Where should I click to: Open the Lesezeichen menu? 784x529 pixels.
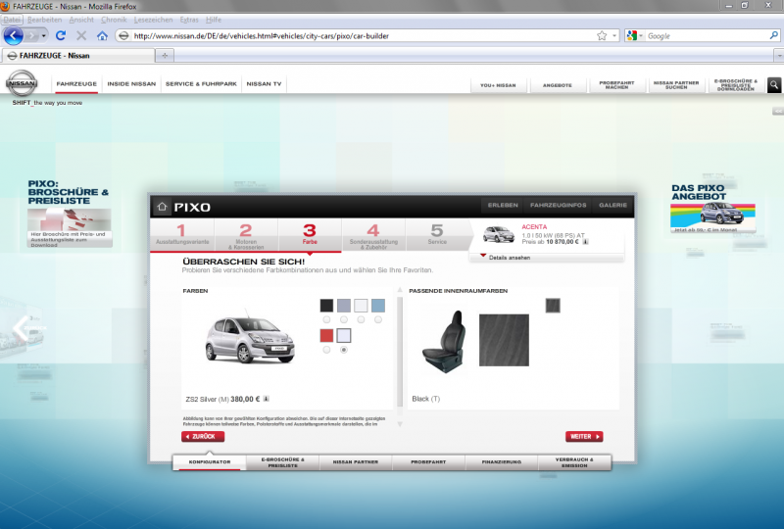point(154,20)
